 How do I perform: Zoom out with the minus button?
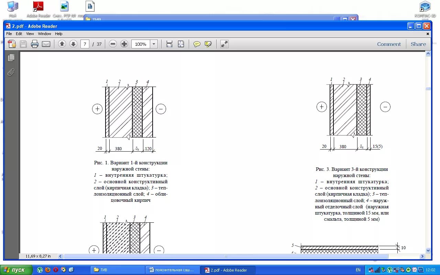[113, 44]
